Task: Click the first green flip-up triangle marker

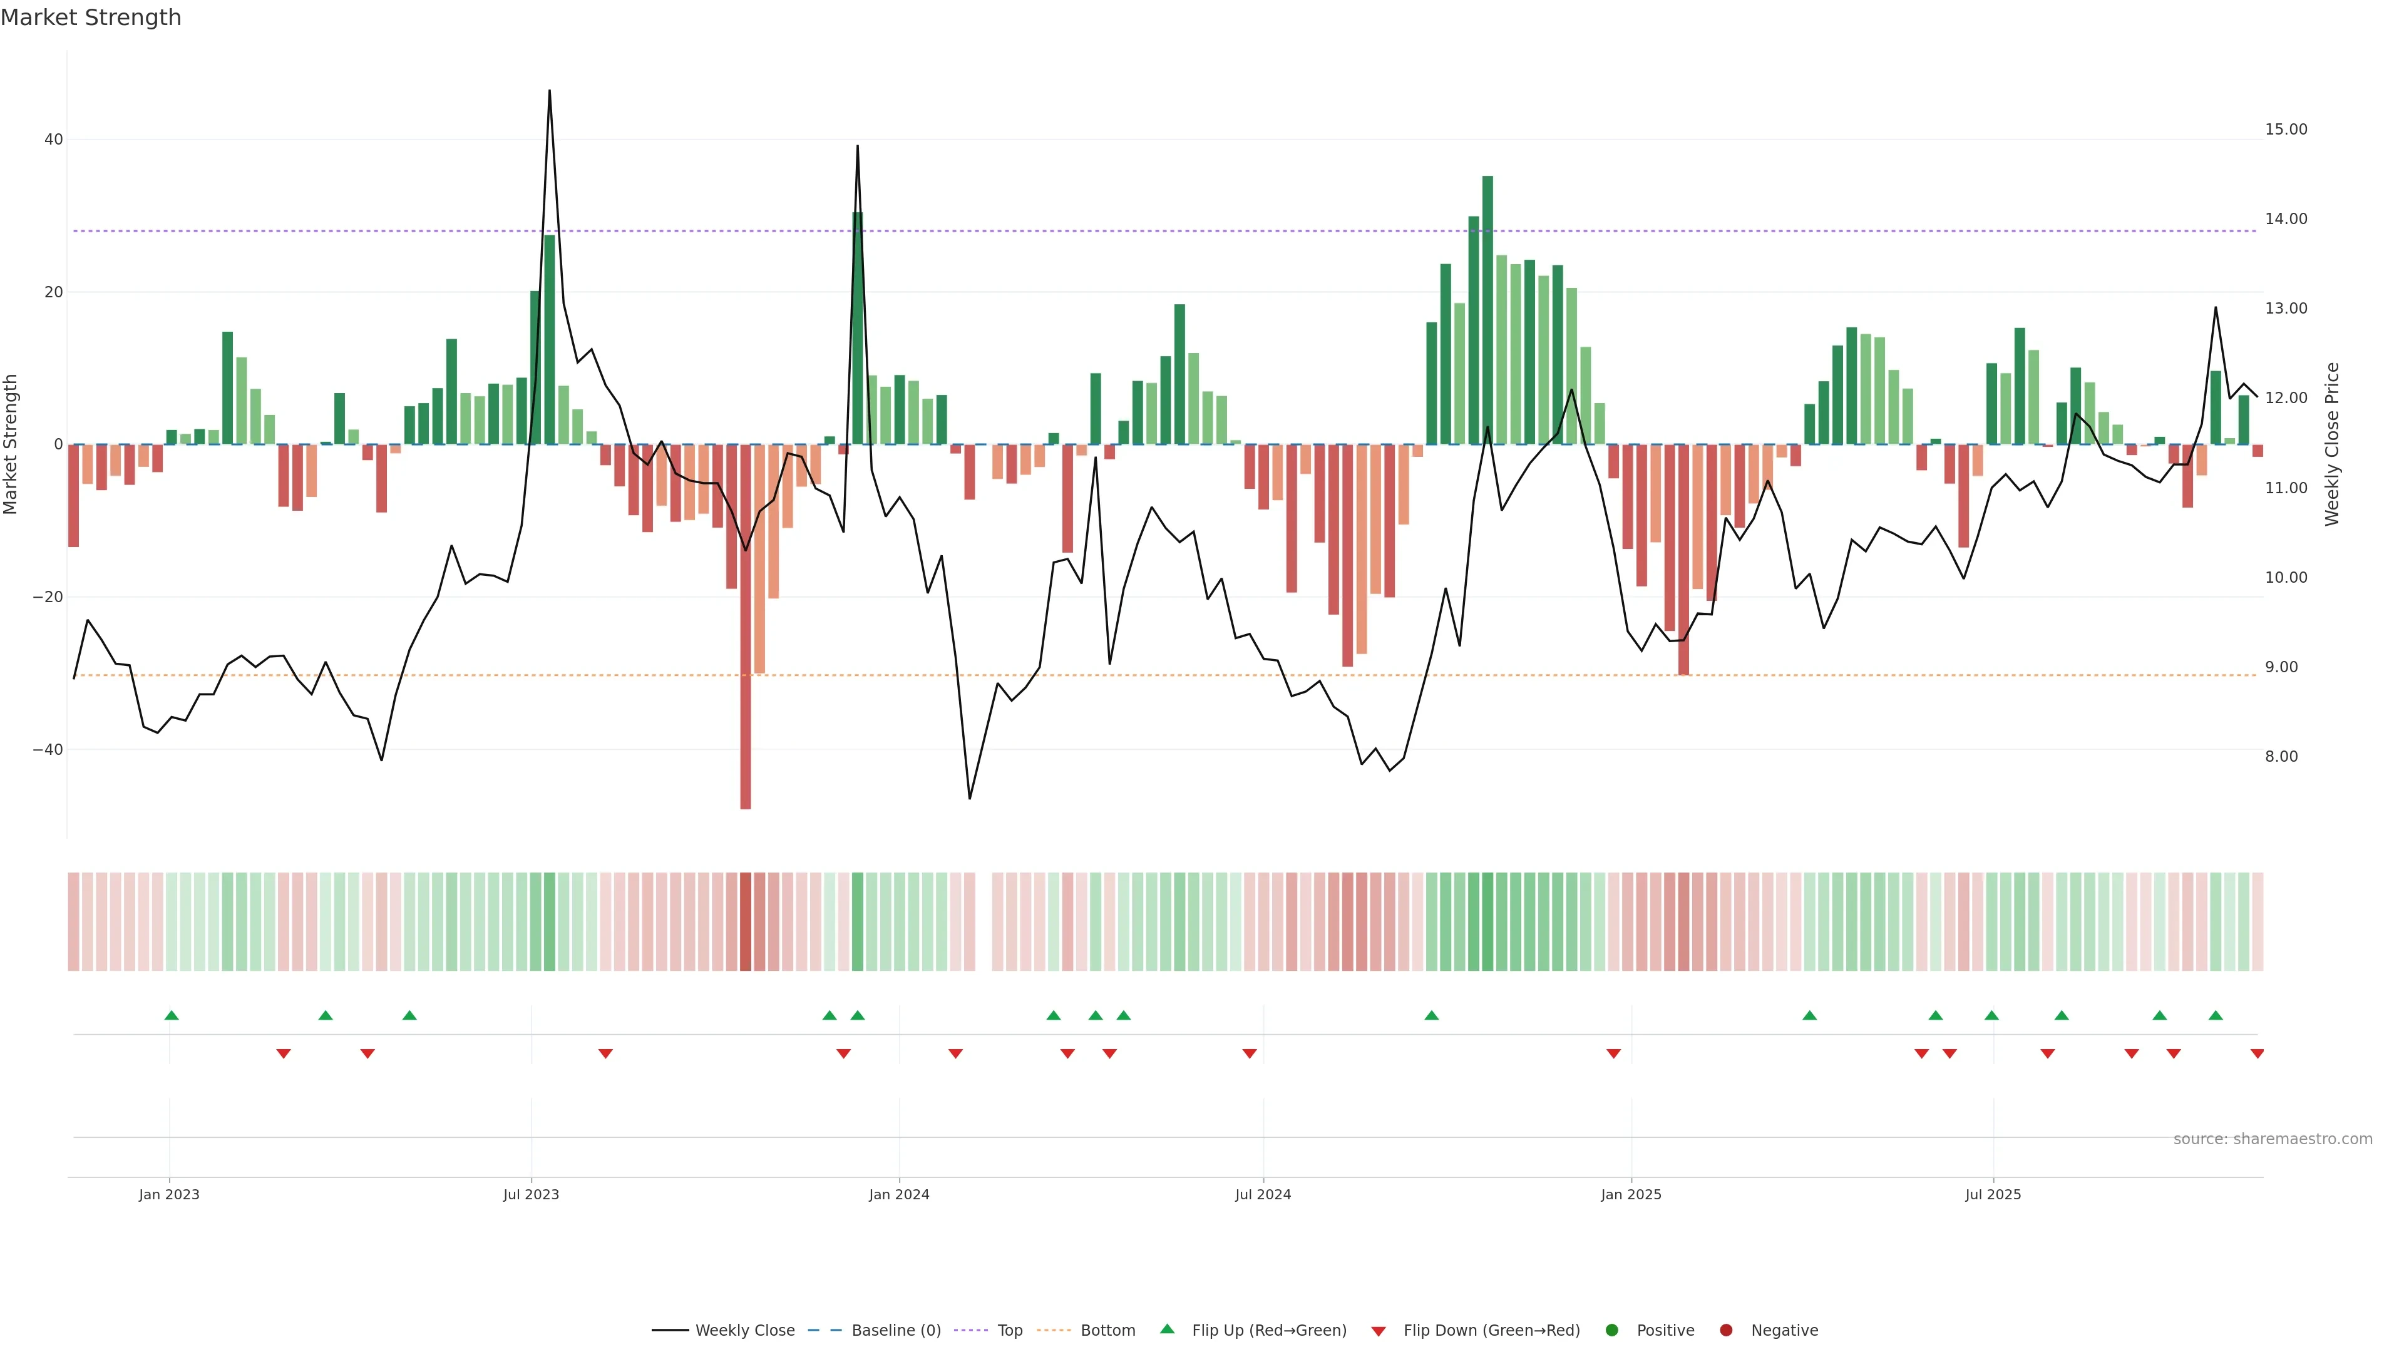Action: (172, 1015)
